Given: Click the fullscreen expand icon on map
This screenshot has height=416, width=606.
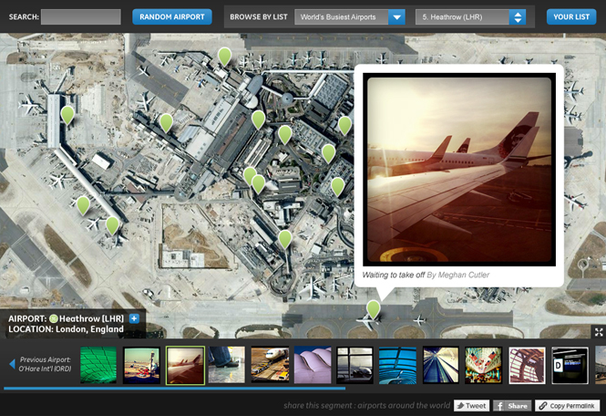Looking at the screenshot, I should (599, 332).
